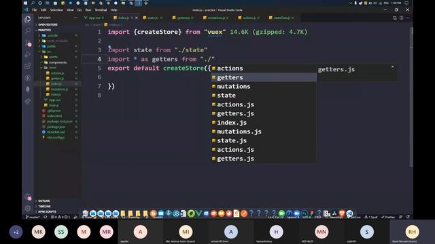Viewport: 435px width, 244px height.
Task: Open the Manage gear icon in activity bar
Action: tap(27, 208)
